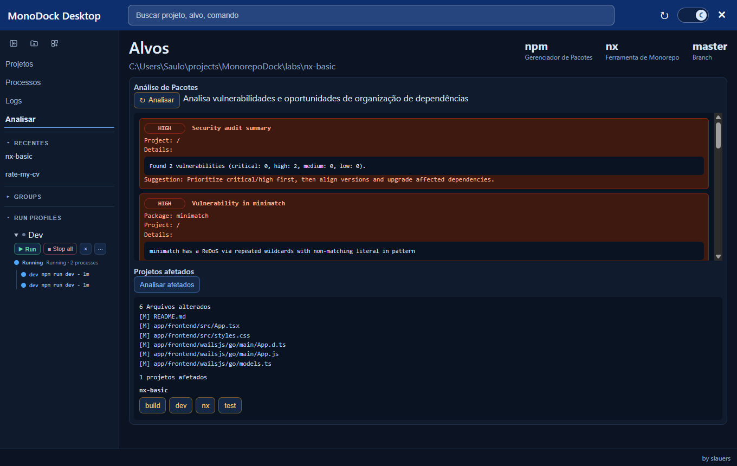
Task: Run the Dev profile
Action: pos(27,249)
